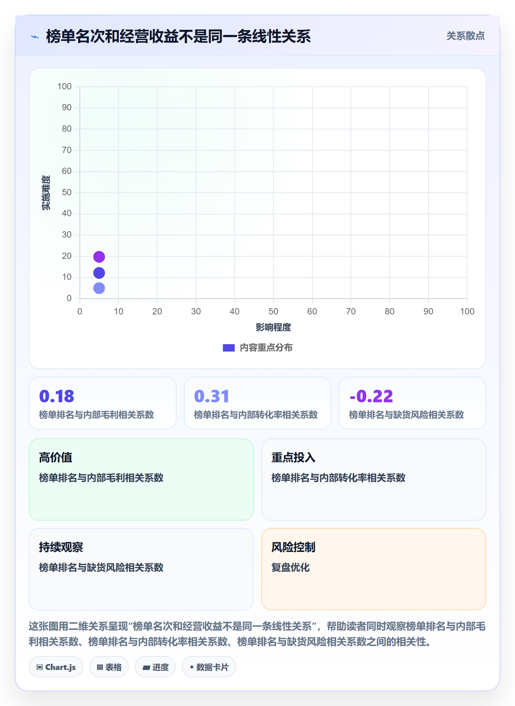Image resolution: width=515 pixels, height=706 pixels.
Task: Open the 重点投入 quadrant card
Action: [373, 479]
